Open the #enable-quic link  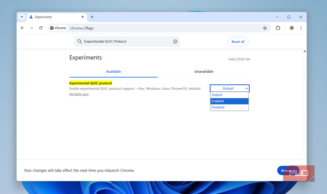79,94
